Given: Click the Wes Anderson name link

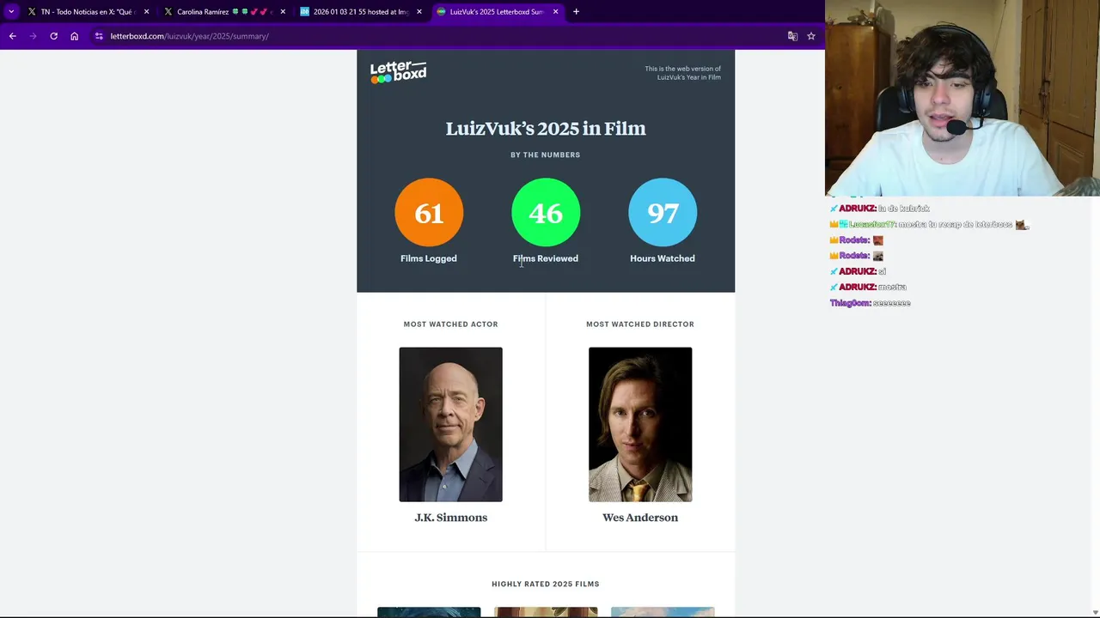Looking at the screenshot, I should [640, 518].
